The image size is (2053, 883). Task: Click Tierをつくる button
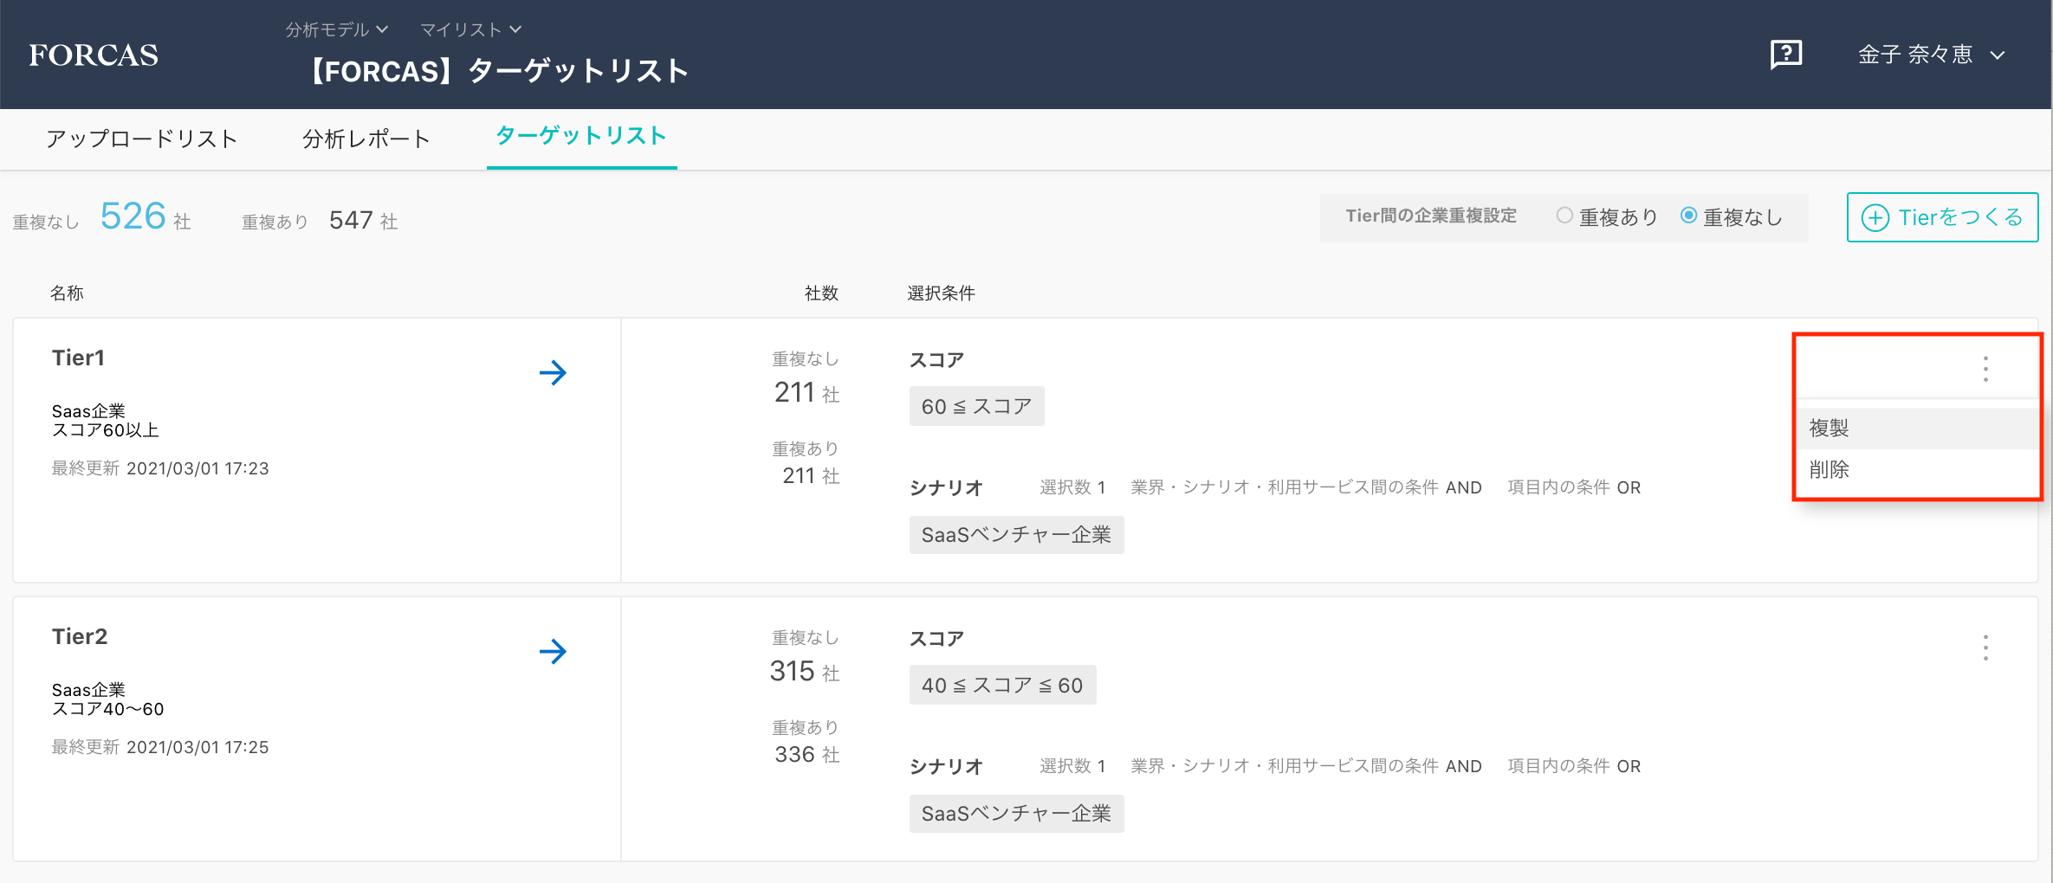point(1942,217)
